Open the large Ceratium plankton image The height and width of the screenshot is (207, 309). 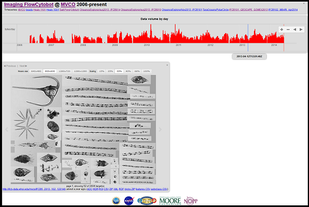[36, 91]
